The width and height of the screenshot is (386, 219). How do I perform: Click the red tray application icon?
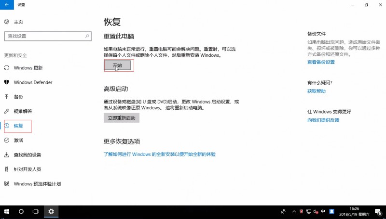[x=301, y=211]
